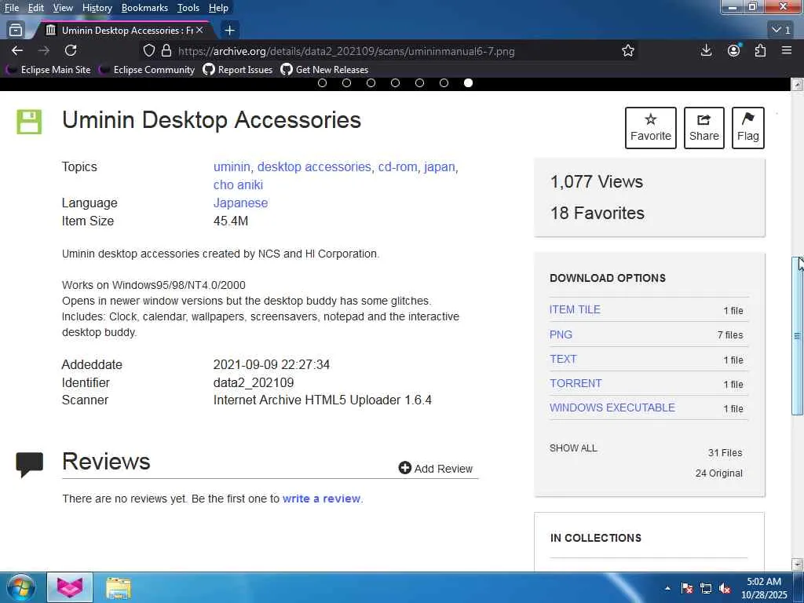This screenshot has height=603, width=804.
Task: Open the Tools menu
Action: (188, 8)
